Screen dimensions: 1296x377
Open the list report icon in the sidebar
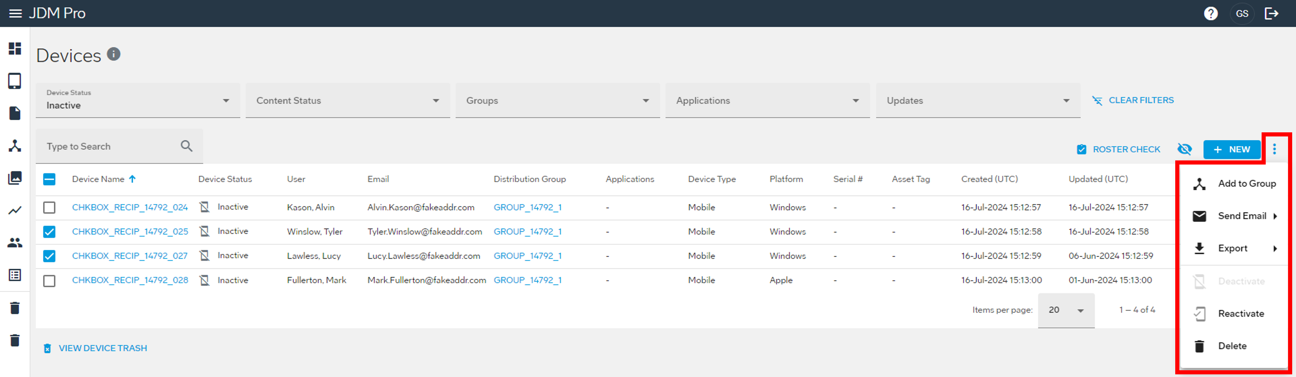click(x=15, y=275)
